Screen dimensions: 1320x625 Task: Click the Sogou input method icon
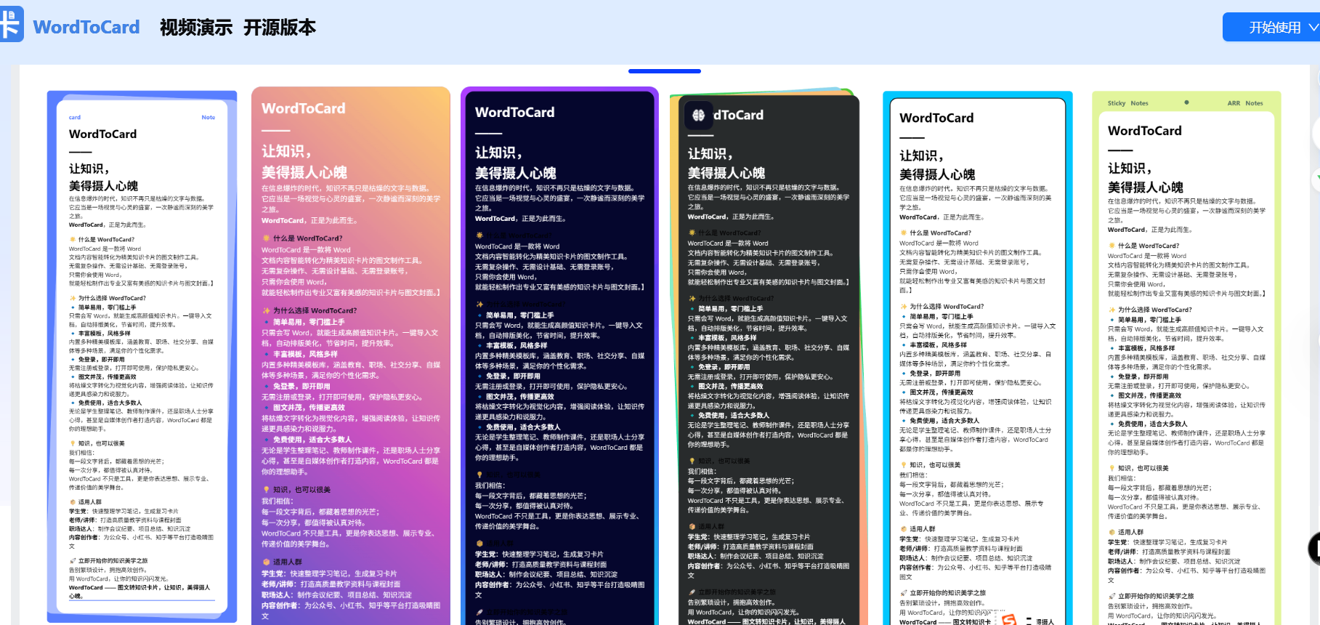pyautogui.click(x=1008, y=620)
